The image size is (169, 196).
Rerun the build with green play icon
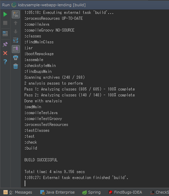5,14
